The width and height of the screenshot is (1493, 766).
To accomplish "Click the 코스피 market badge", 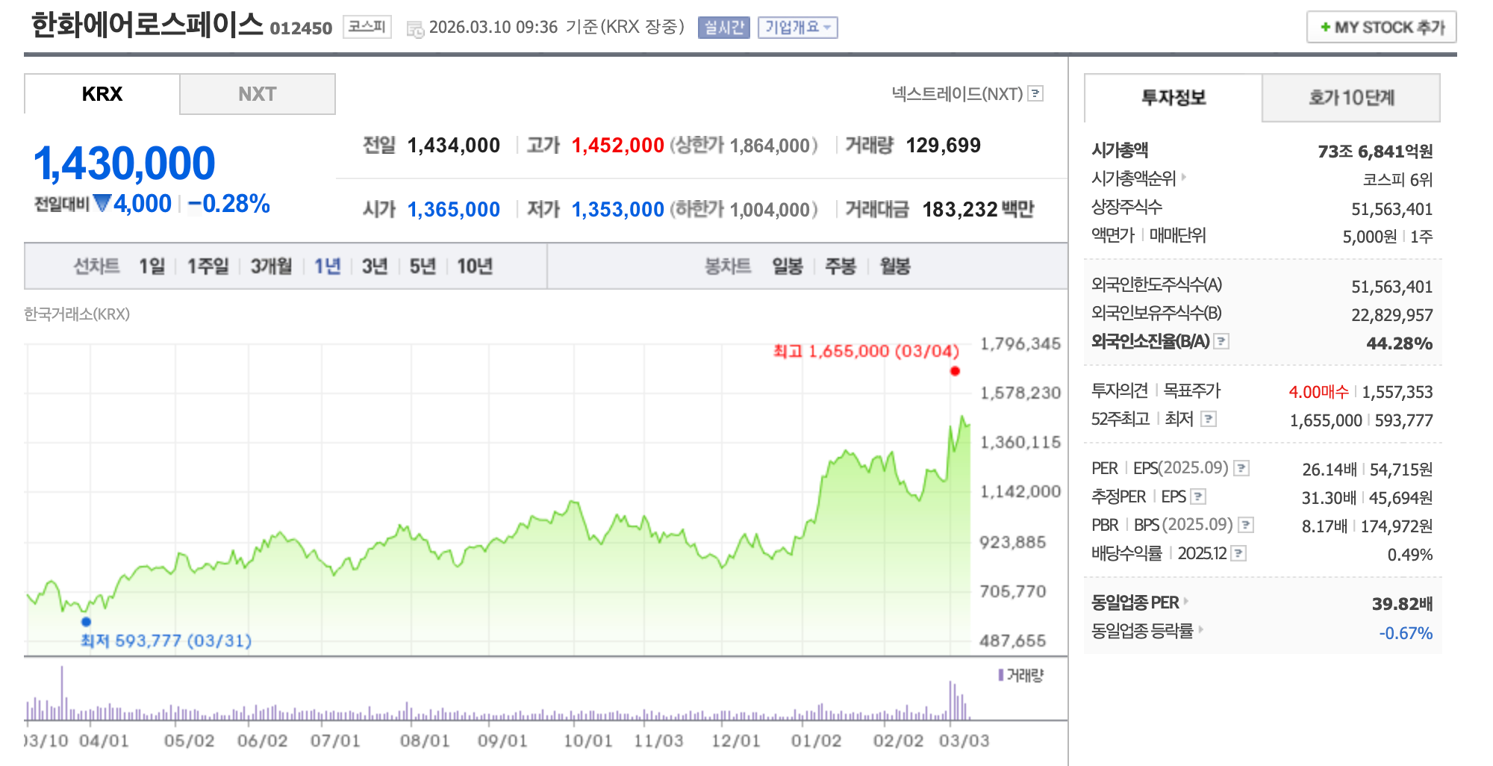I will coord(367,27).
